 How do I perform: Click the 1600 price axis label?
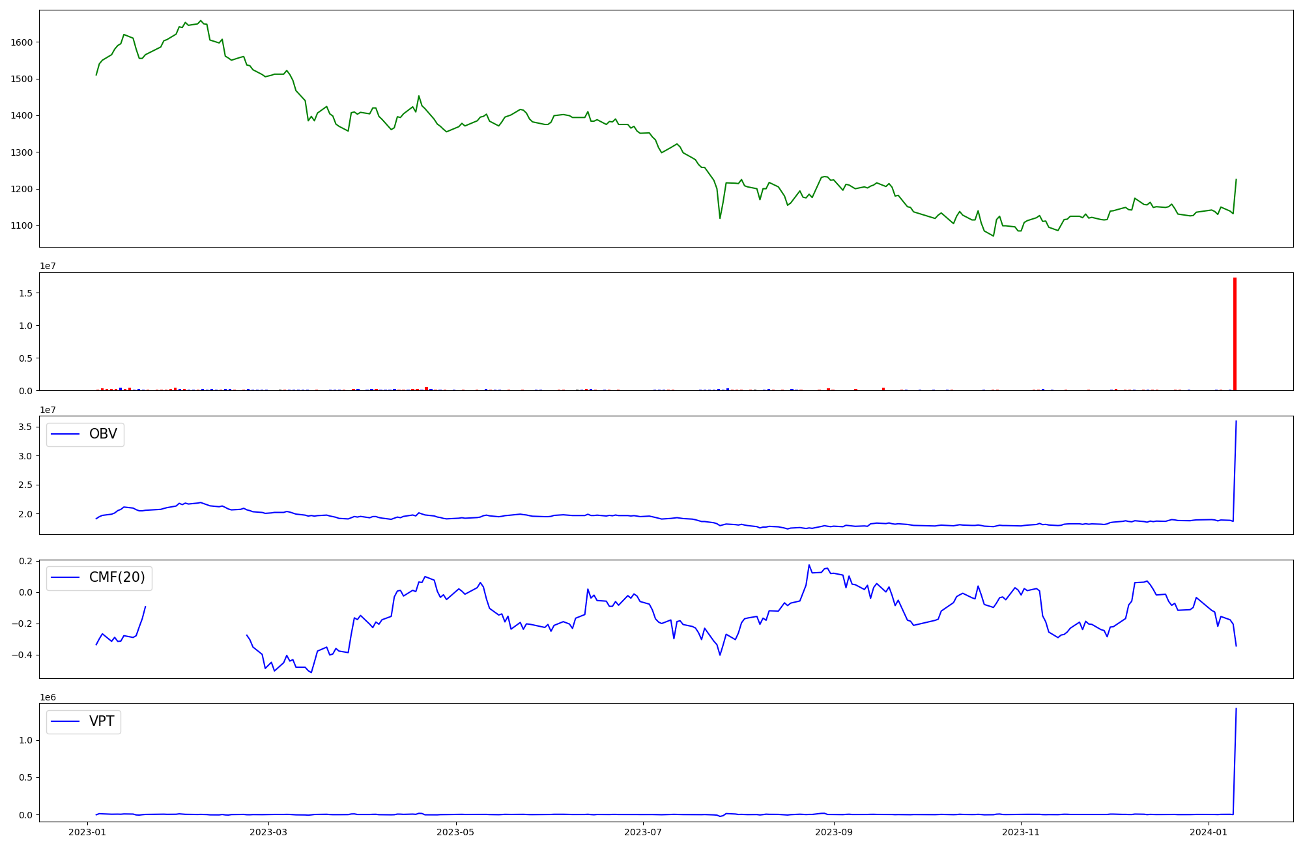coord(21,42)
